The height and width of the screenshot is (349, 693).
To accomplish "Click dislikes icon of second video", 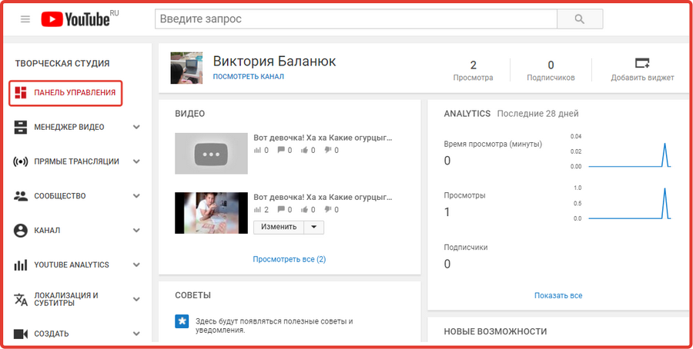I will (328, 211).
